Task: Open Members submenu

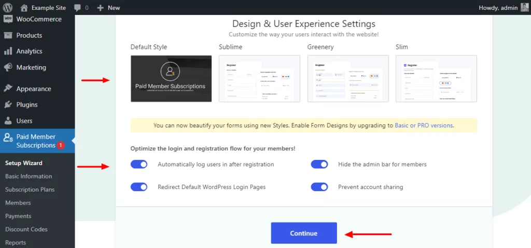Action: [x=18, y=202]
